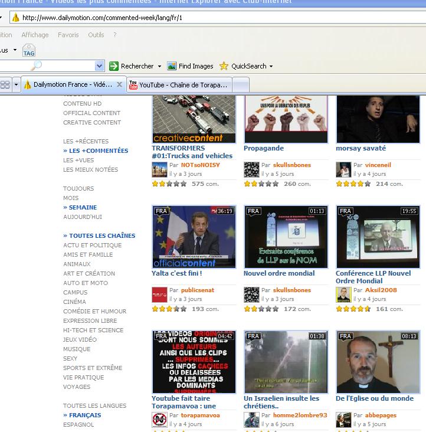Open 575 com. comments link
Image resolution: width=426 pixels, height=432 pixels.
pos(205,184)
